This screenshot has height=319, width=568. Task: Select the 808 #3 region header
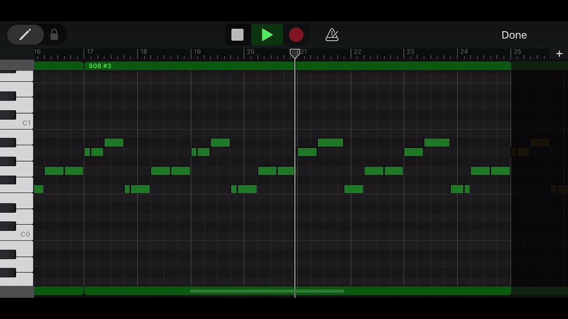coord(297,66)
